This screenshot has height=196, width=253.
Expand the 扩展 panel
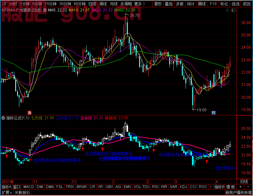pyautogui.click(x=7, y=193)
